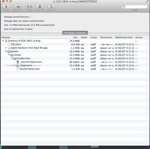150x149 pixels.
Task: Click the fullscreen arrows in title bar
Action: (x=147, y=2)
